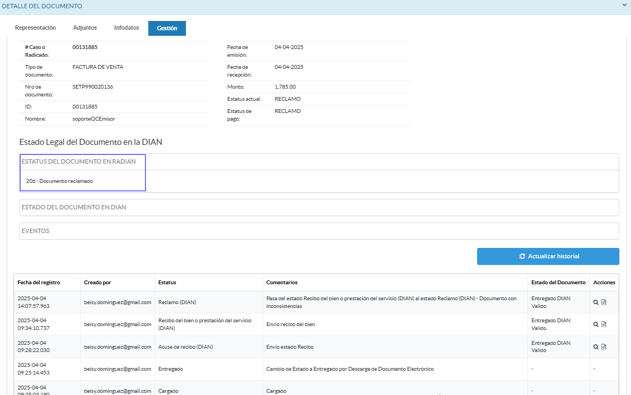This screenshot has height=395, width=631.
Task: Click the Creado por column header
Action: point(98,283)
